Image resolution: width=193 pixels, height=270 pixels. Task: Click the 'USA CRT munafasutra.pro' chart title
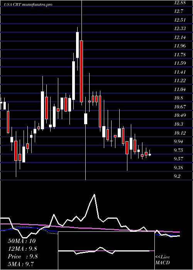tap(29, 5)
